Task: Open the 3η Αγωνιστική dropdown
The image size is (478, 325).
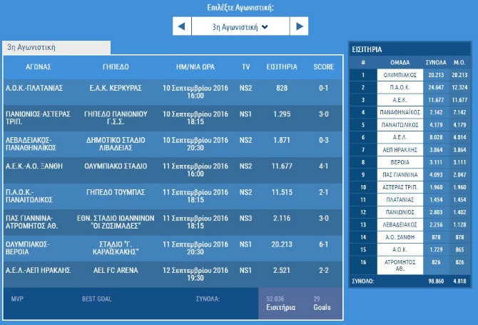Action: 240,27
